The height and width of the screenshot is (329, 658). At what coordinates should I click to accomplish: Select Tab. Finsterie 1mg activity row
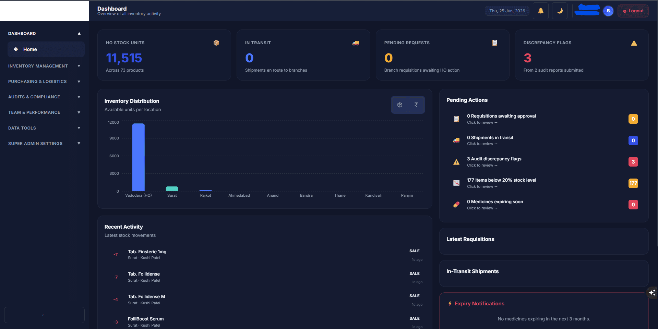[x=265, y=255]
